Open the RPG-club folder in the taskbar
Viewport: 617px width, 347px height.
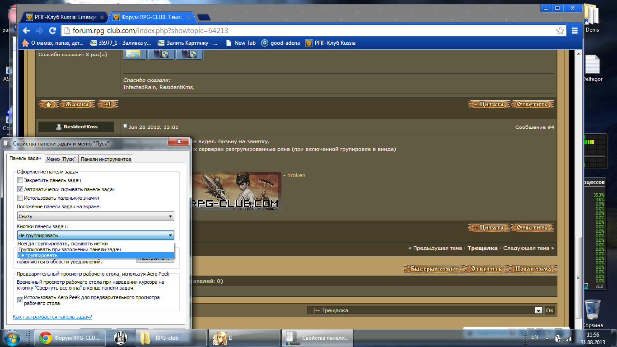coord(172,338)
